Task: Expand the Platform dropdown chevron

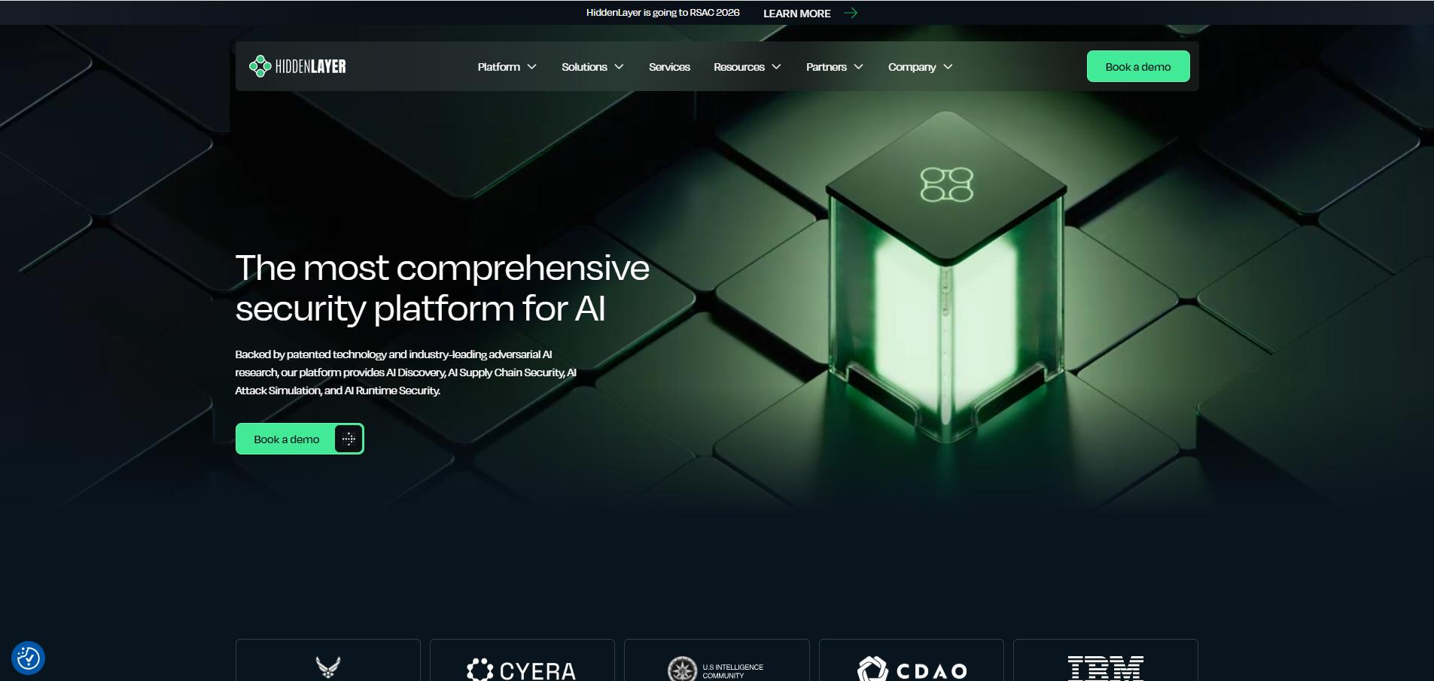Action: [x=533, y=66]
